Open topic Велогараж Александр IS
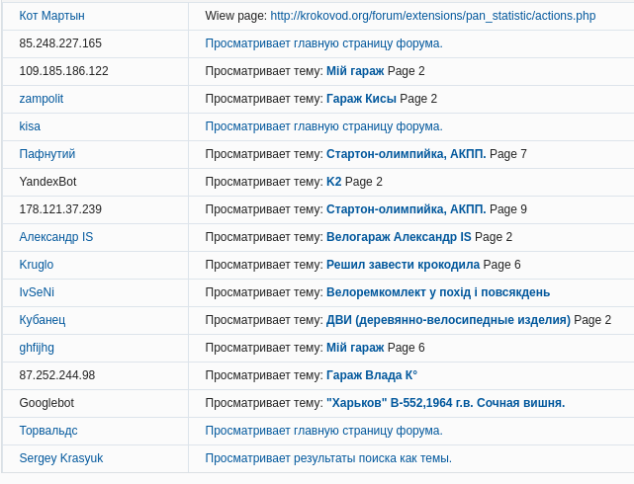This screenshot has width=634, height=484. [x=399, y=237]
